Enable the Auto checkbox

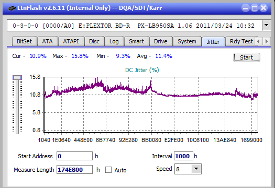pyautogui.click(x=108, y=170)
